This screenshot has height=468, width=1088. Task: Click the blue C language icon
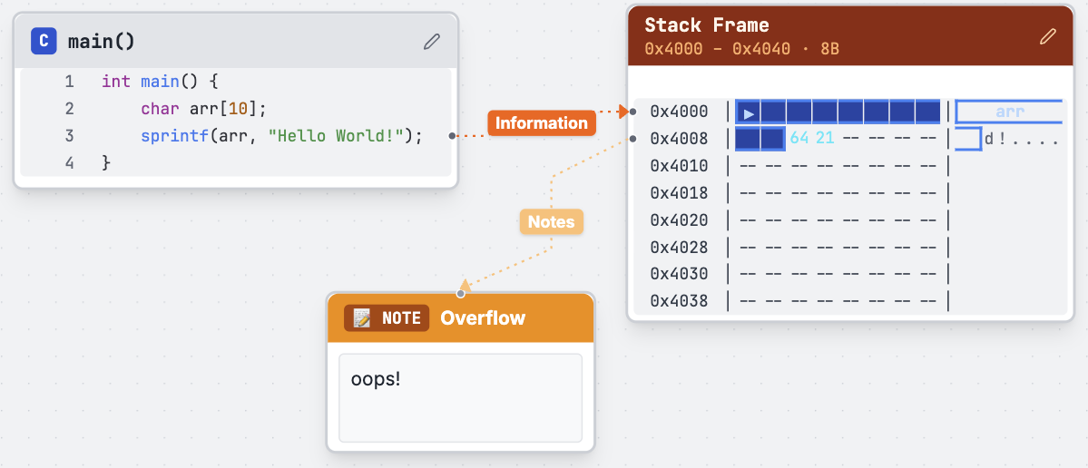point(43,41)
